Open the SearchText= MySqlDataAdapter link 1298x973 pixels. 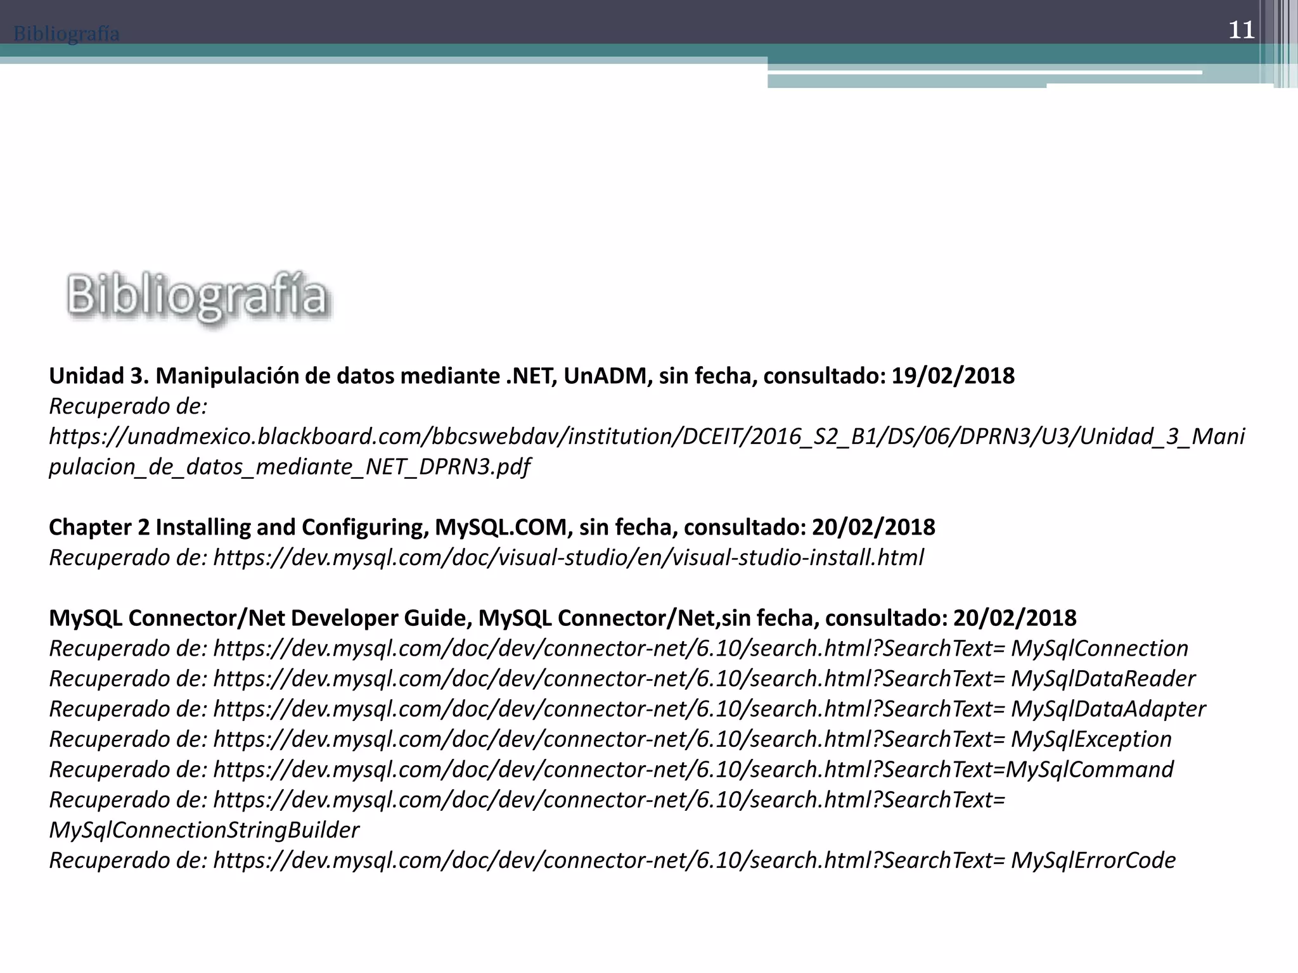[709, 709]
